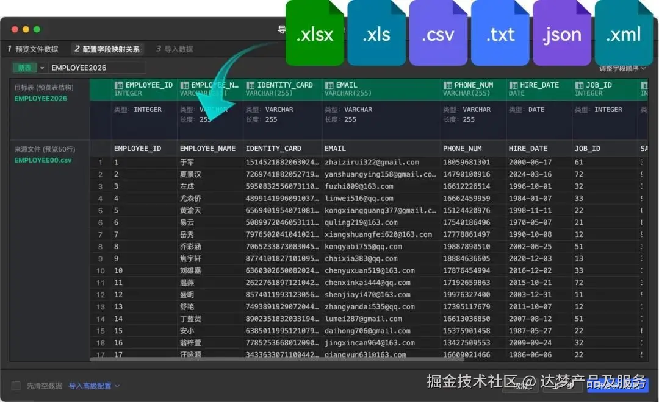The height and width of the screenshot is (402, 659).
Task: Click hire date 2003-12-31
Action: coord(530,295)
